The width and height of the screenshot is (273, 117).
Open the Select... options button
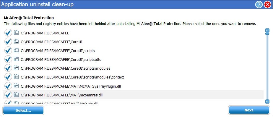tap(23, 110)
